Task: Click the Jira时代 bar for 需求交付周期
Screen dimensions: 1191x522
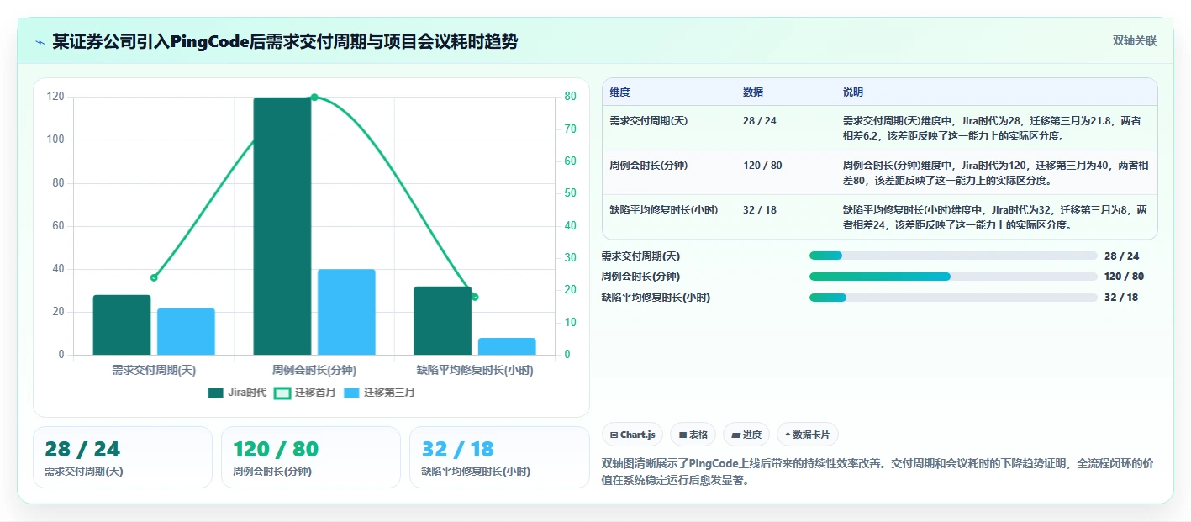Action: pos(122,324)
